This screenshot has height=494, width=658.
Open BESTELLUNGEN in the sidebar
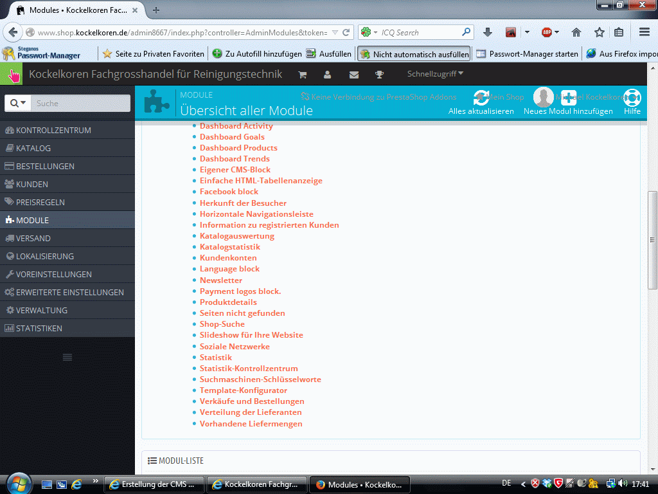pyautogui.click(x=67, y=167)
